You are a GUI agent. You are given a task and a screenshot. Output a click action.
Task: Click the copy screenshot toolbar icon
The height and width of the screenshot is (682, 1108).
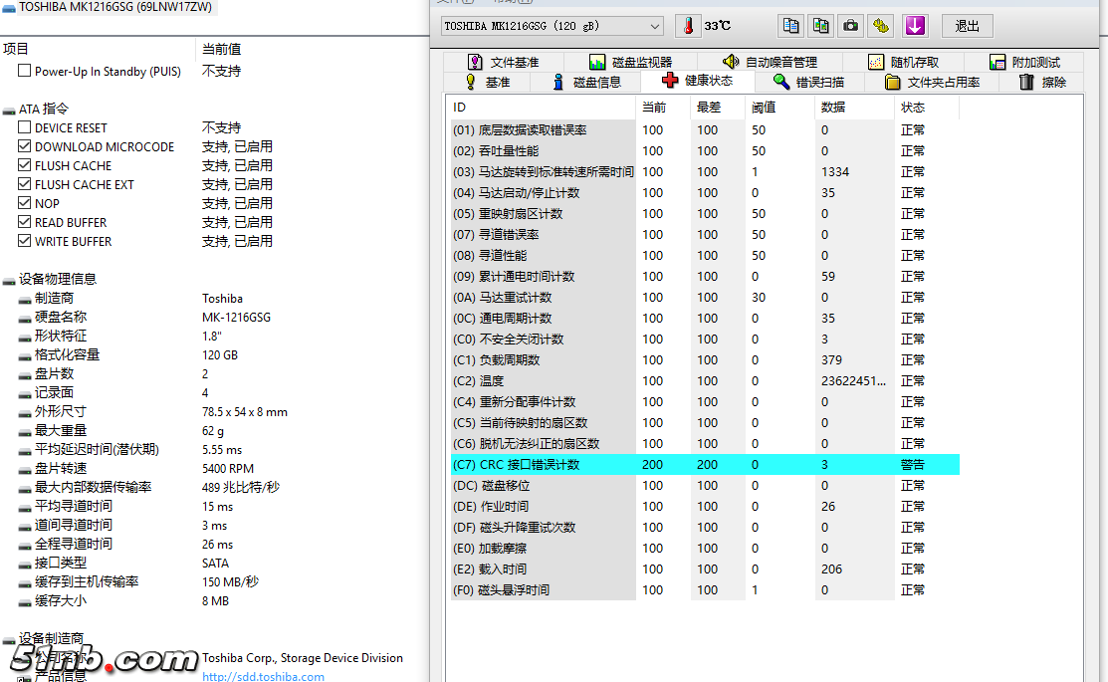click(x=820, y=26)
